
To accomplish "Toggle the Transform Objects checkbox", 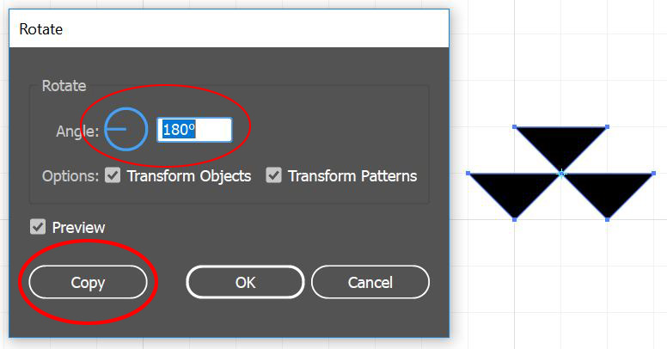I will [113, 175].
